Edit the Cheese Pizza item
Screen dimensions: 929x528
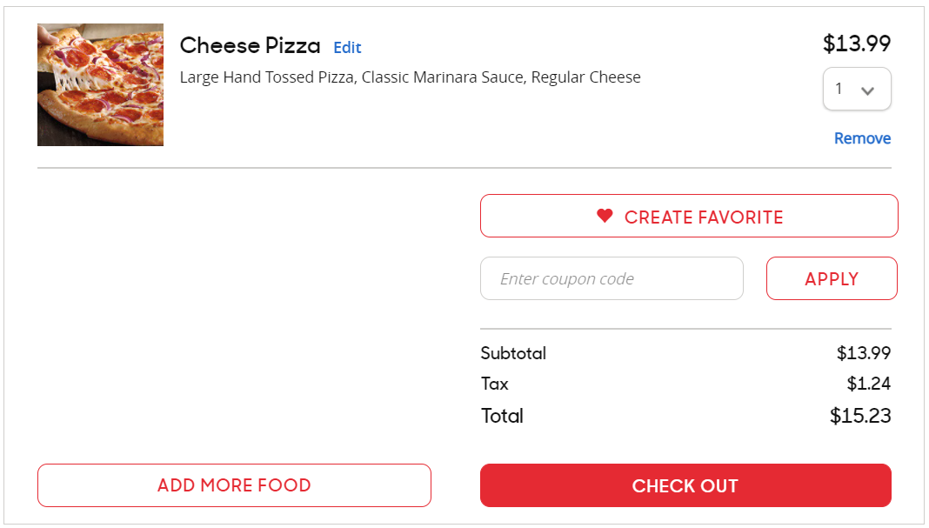click(x=347, y=48)
